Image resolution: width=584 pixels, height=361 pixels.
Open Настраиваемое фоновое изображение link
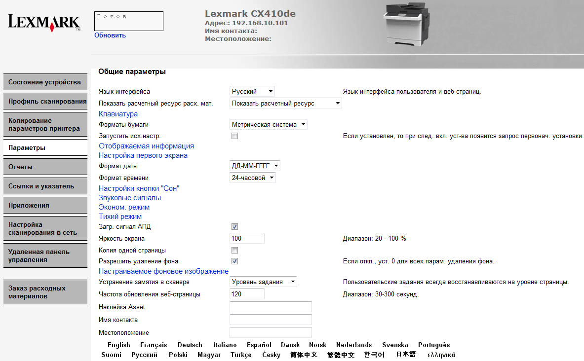[x=163, y=271]
